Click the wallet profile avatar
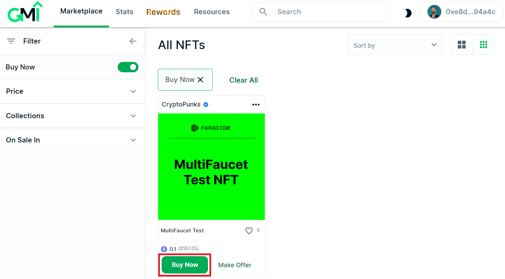The width and height of the screenshot is (505, 279). (x=434, y=12)
